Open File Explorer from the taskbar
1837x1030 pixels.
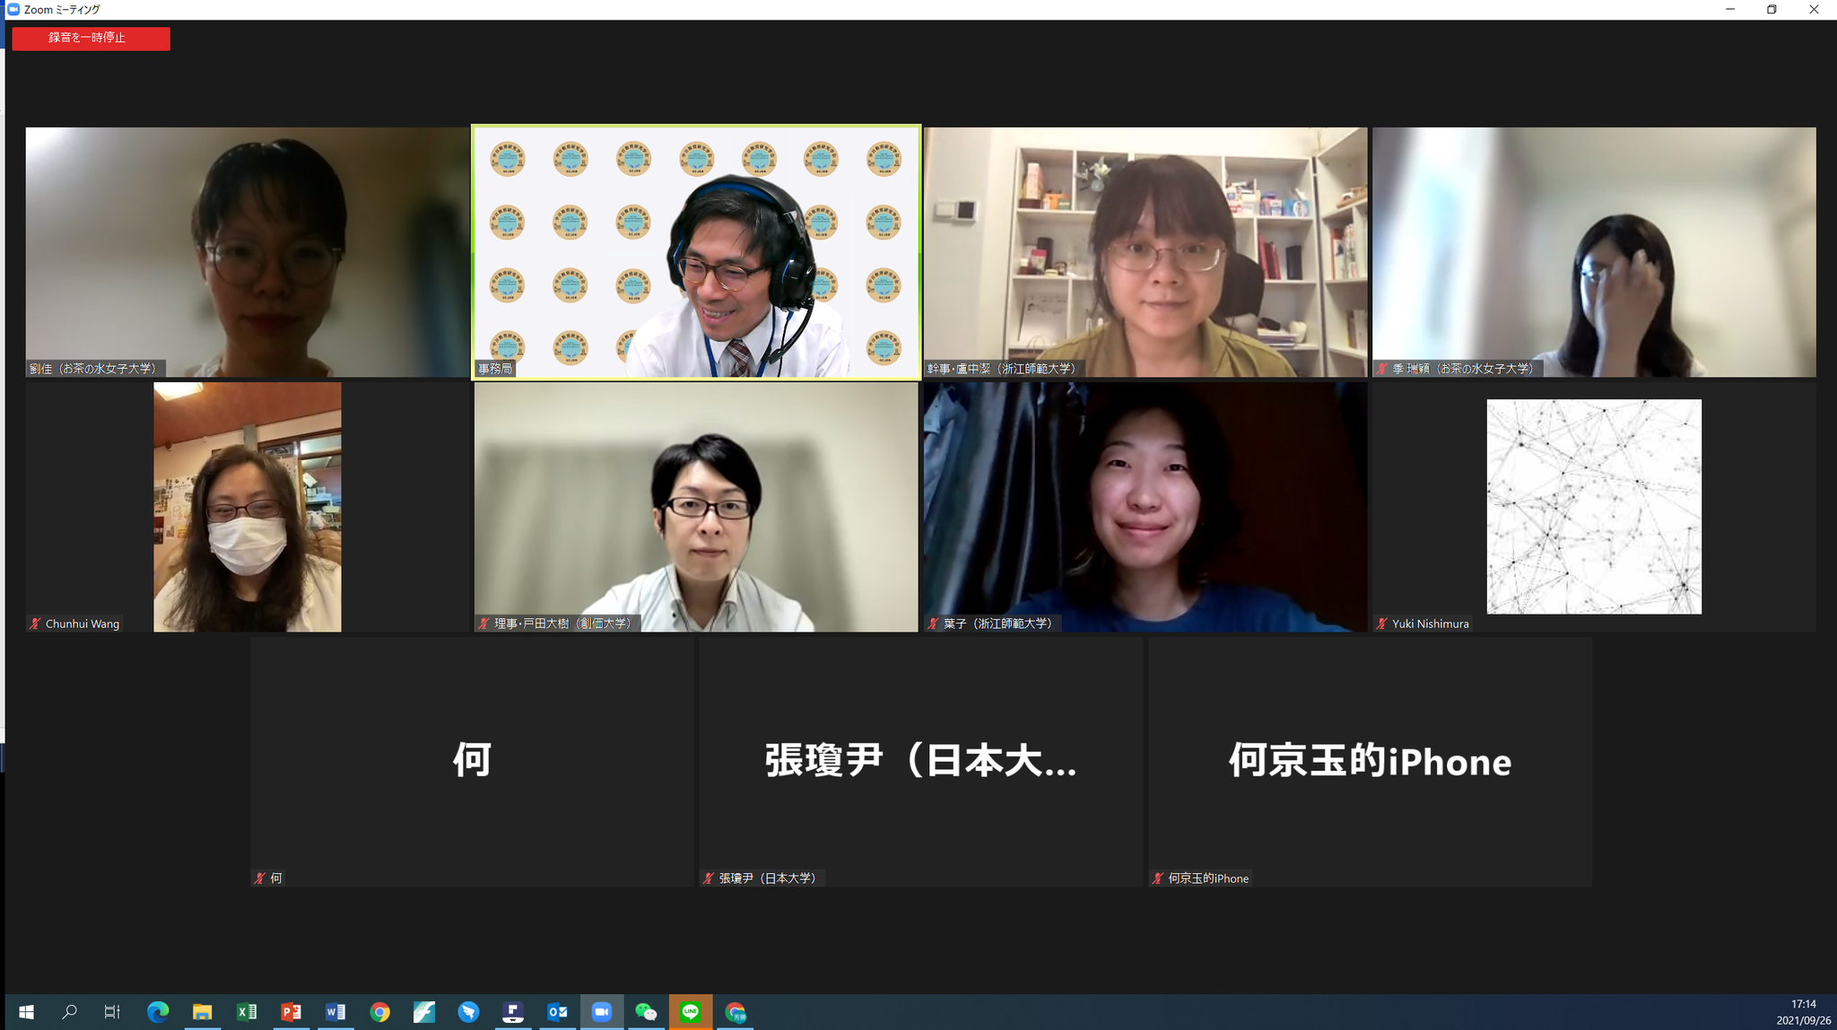click(202, 1012)
